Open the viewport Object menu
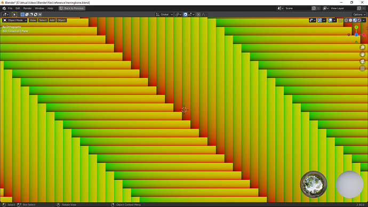This screenshot has height=207, width=368. pyautogui.click(x=61, y=20)
